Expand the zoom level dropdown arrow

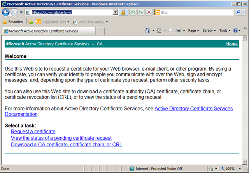[x=240, y=169]
